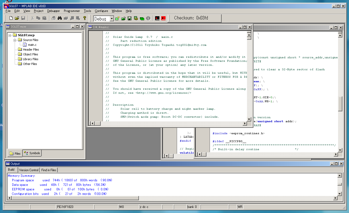Switch to the Symbols tab
The image size is (349, 213).
(32, 153)
